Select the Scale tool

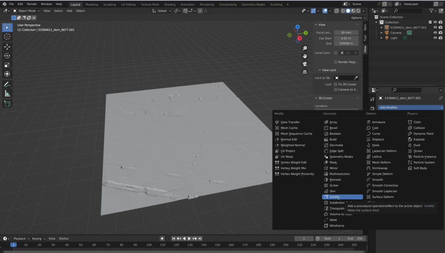[7, 65]
